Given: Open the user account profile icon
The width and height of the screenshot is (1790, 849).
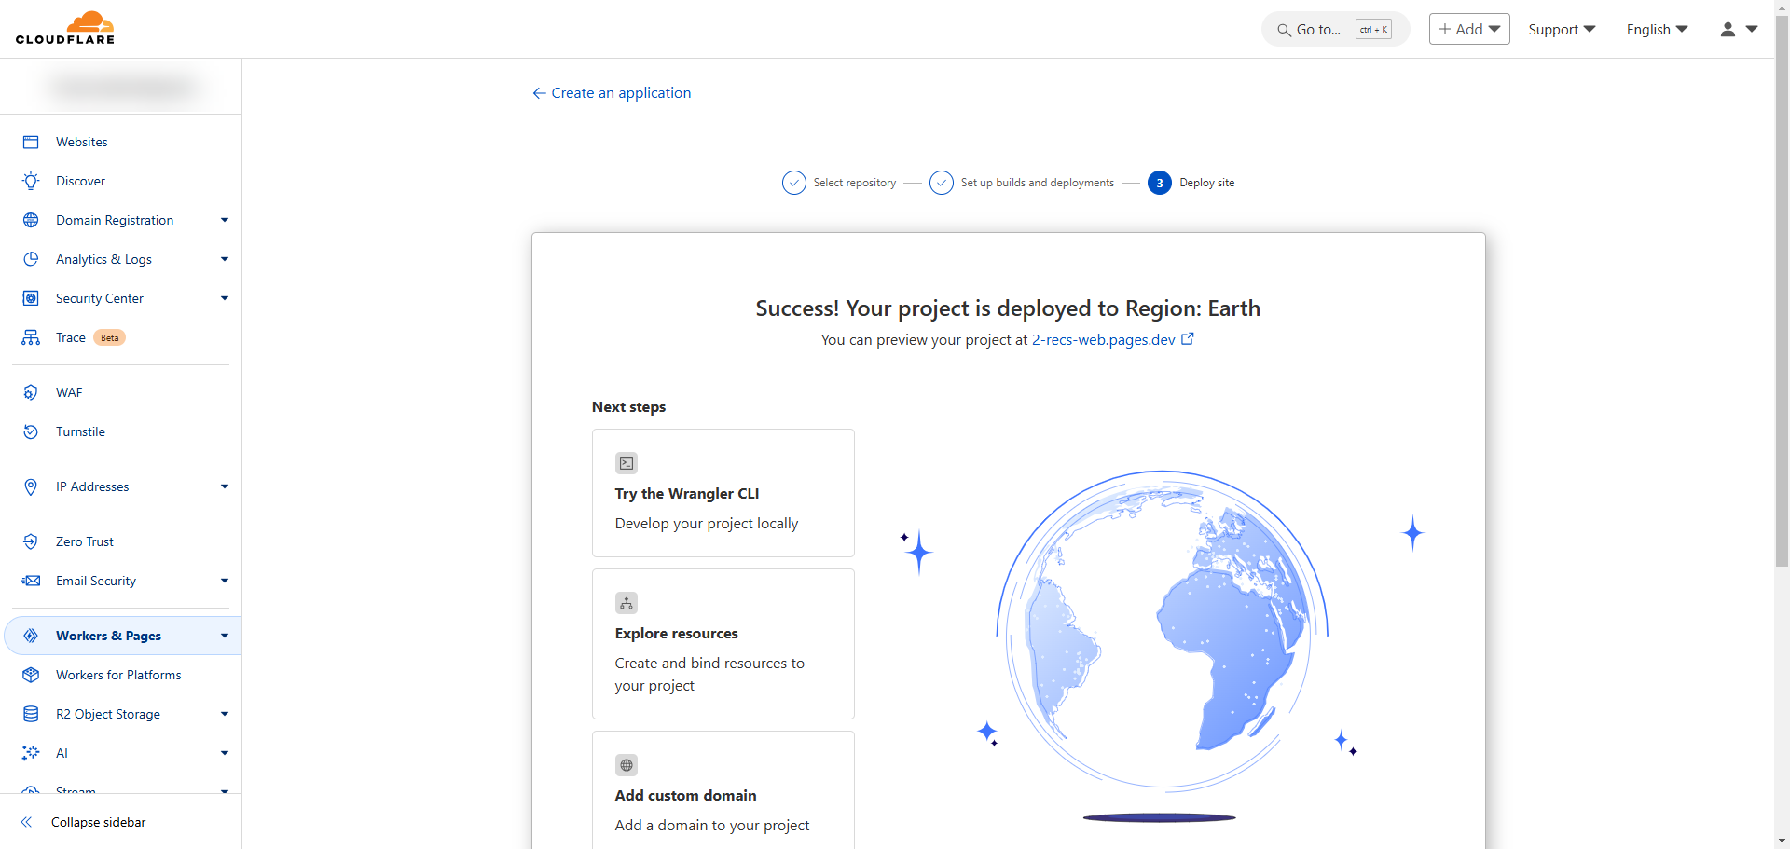Looking at the screenshot, I should point(1728,30).
